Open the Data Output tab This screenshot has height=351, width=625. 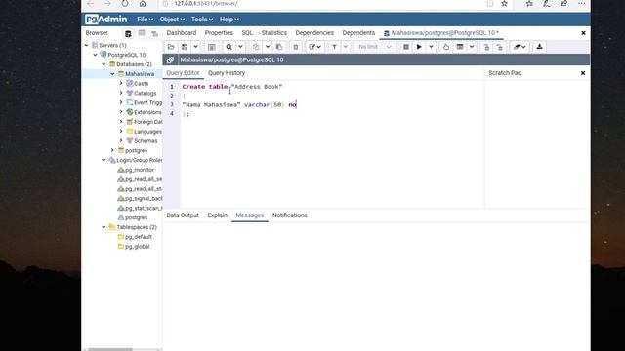(183, 214)
